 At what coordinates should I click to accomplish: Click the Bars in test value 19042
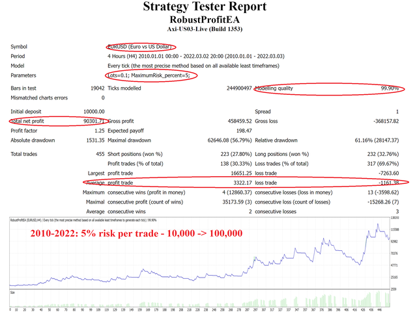[x=97, y=88]
